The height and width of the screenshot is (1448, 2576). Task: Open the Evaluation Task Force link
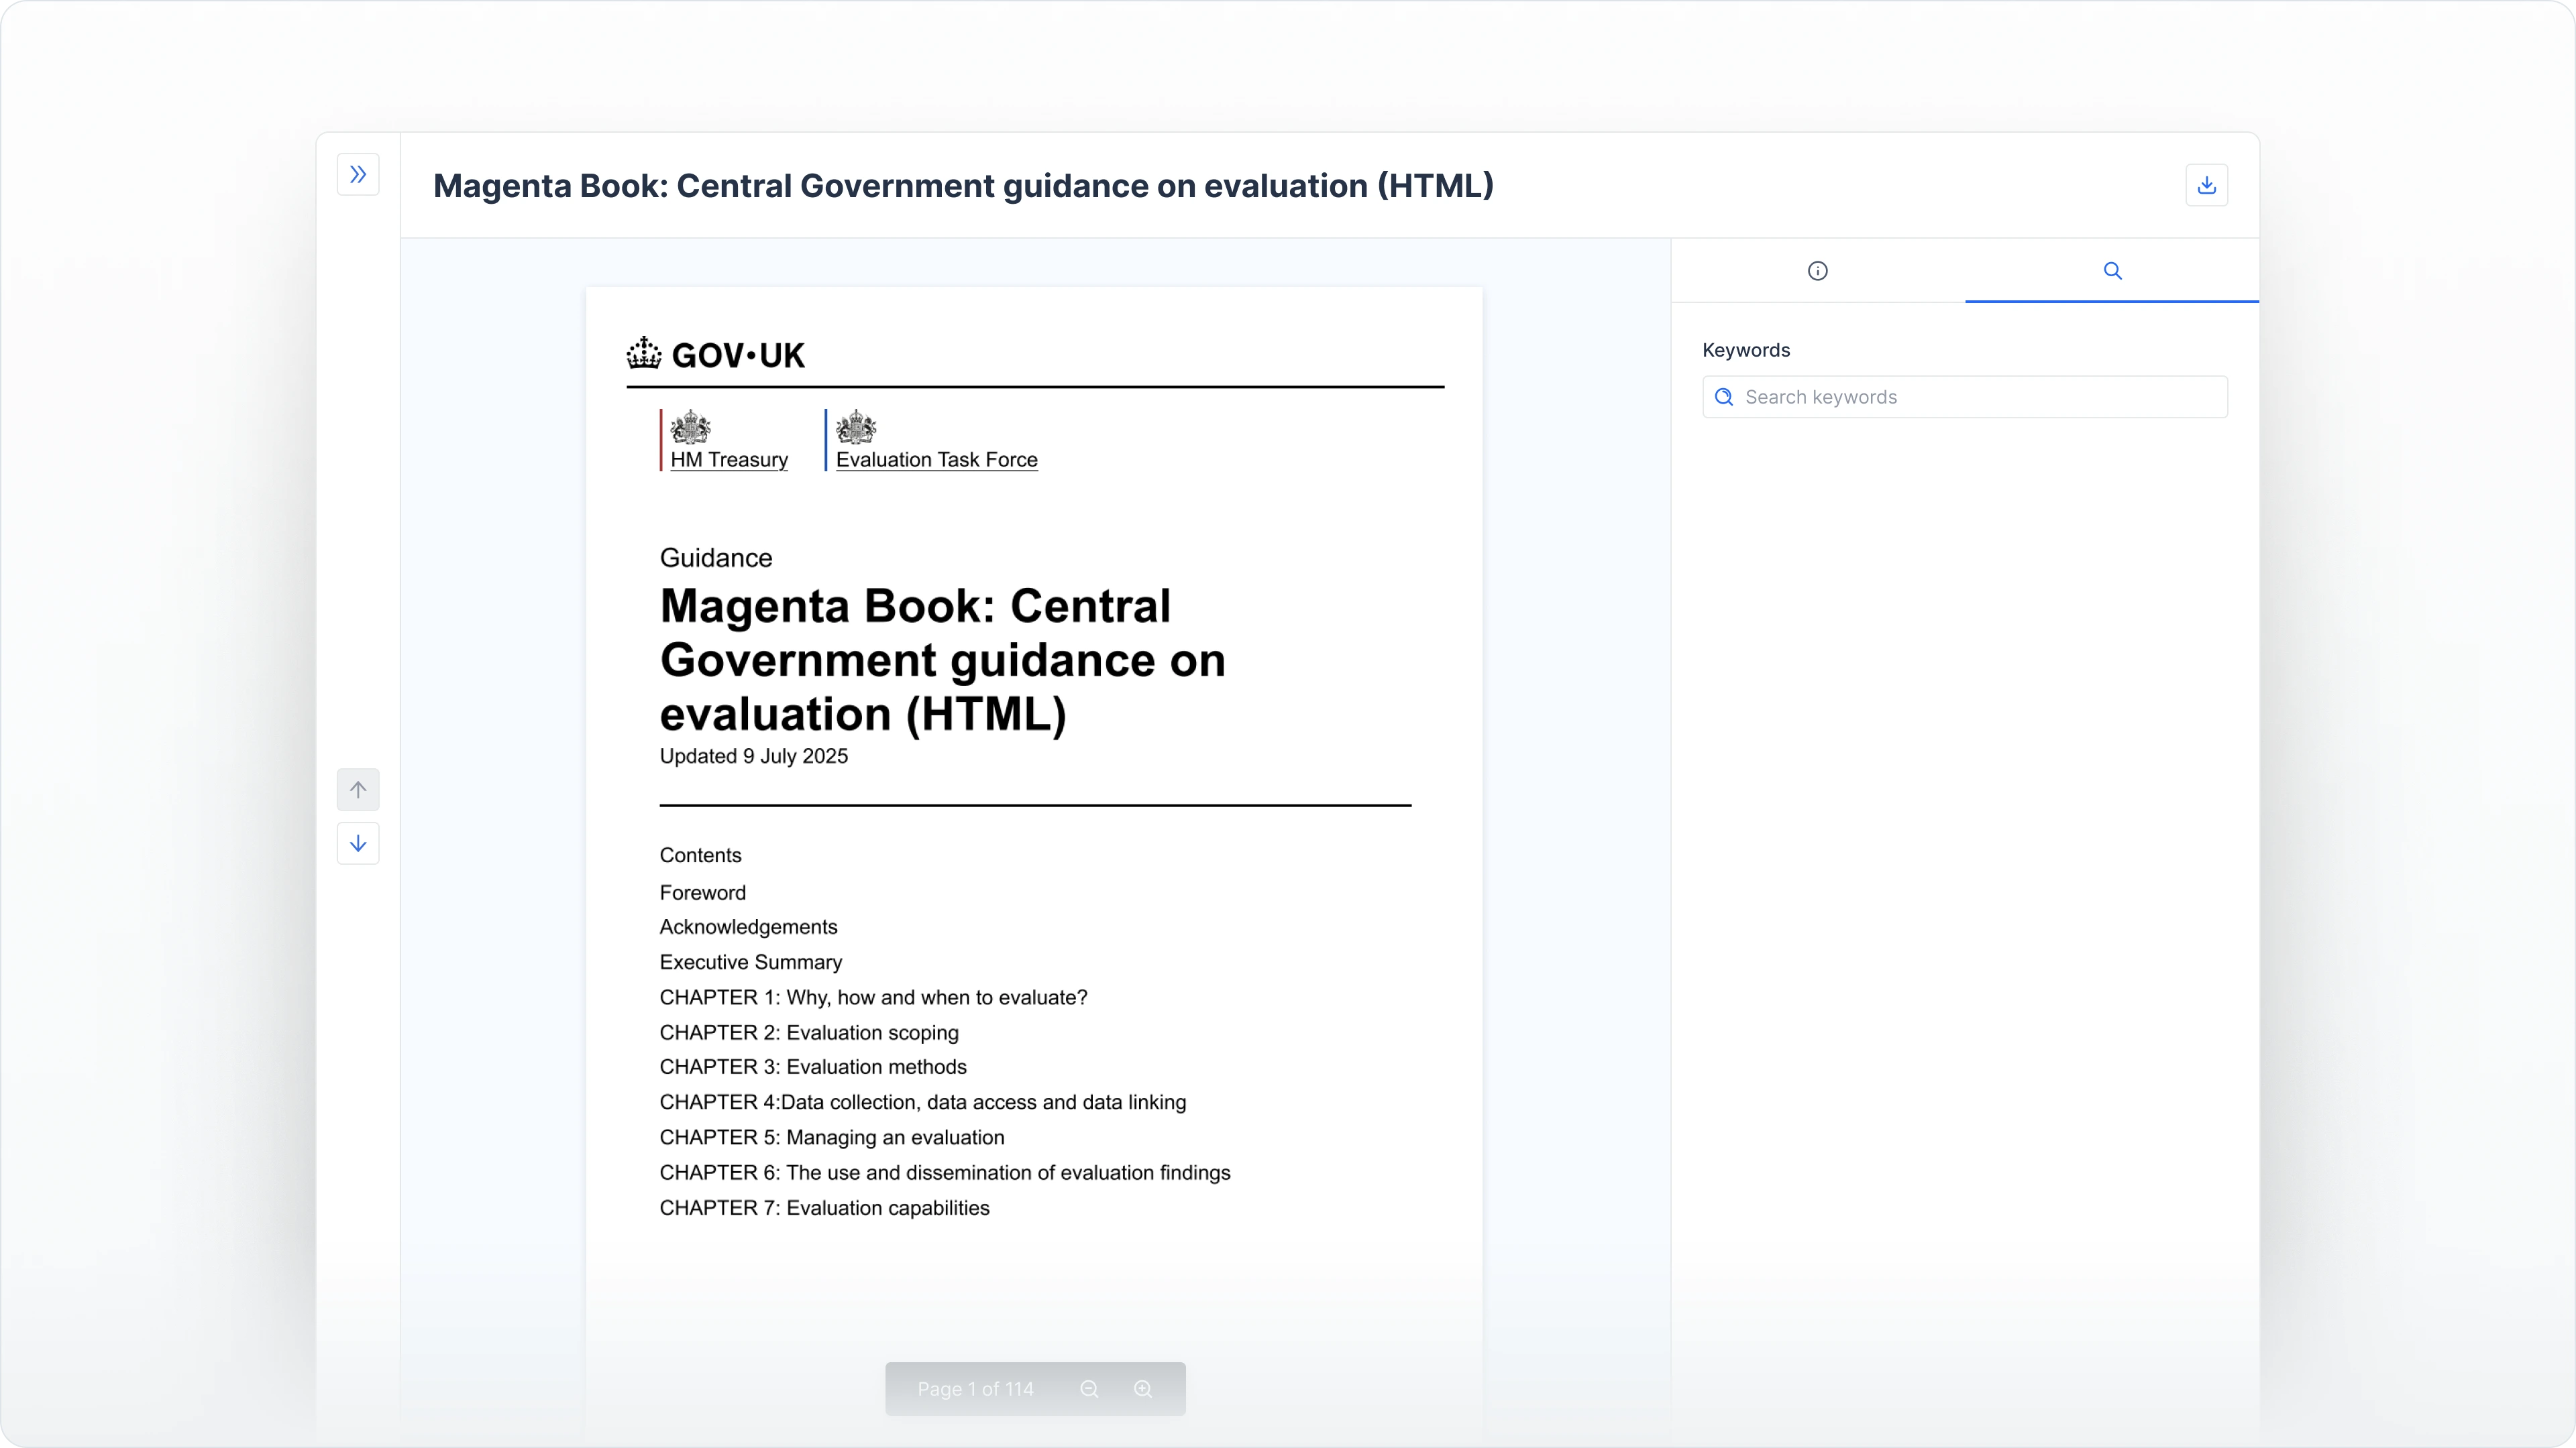coord(936,460)
